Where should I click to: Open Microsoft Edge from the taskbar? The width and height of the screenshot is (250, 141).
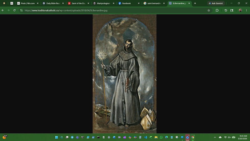pos(167,137)
